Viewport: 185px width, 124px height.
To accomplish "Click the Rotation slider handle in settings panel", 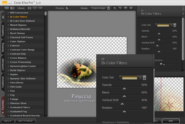I will pos(159,52).
